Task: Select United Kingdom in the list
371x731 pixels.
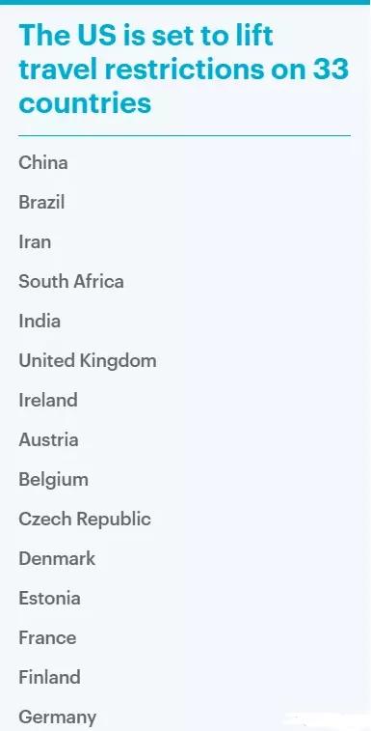Action: [88, 361]
